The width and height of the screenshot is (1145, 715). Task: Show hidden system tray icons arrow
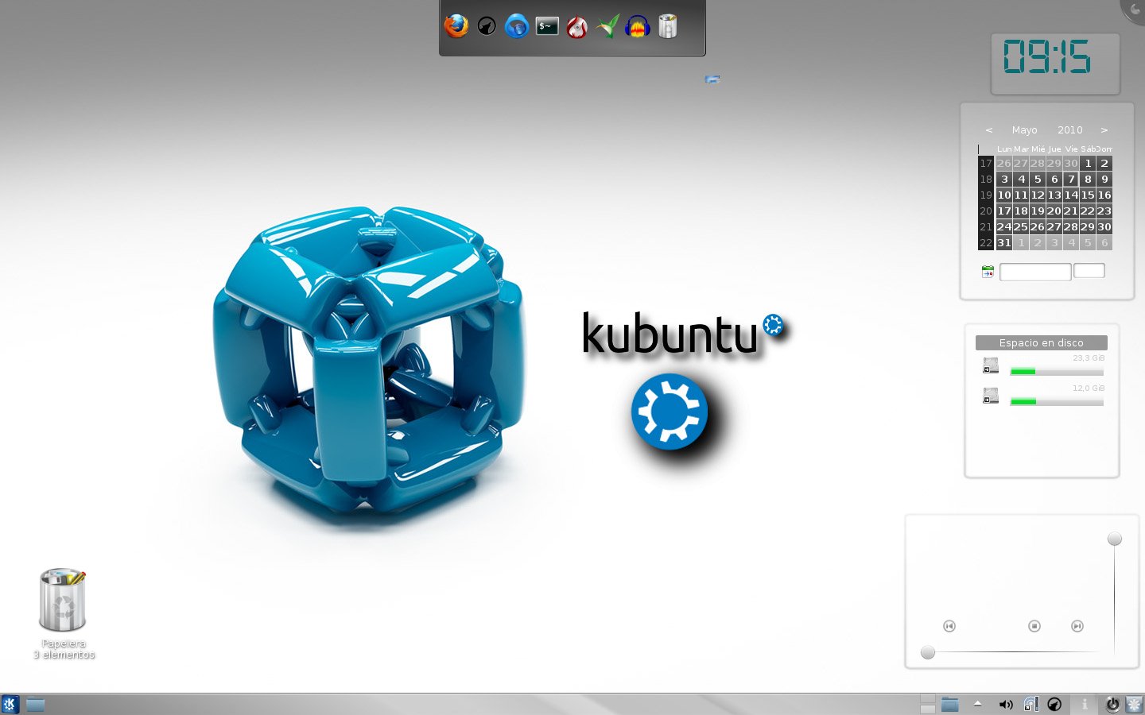978,704
